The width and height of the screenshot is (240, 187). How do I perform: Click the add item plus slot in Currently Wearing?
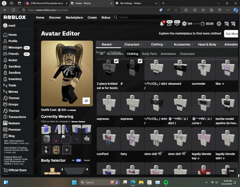coord(67,150)
